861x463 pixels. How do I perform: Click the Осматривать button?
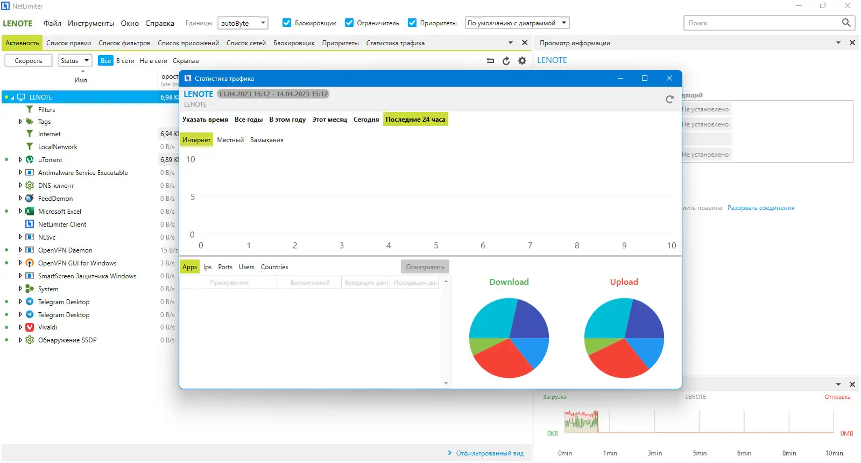[x=425, y=267]
